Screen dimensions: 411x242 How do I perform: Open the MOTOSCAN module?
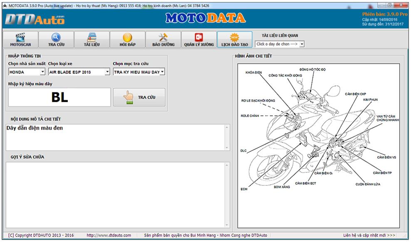coord(20,40)
